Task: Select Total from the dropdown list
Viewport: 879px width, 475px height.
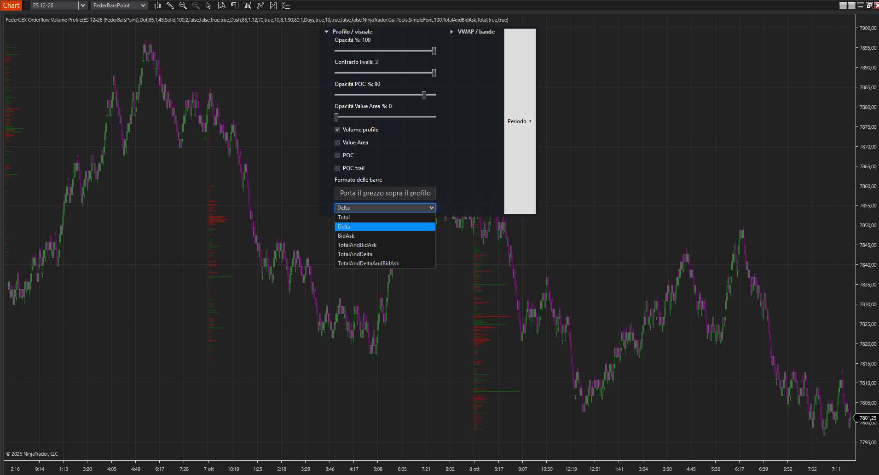Action: coord(385,217)
